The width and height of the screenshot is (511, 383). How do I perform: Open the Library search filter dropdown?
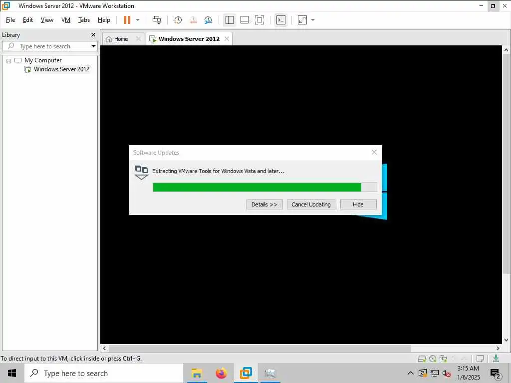click(x=93, y=46)
